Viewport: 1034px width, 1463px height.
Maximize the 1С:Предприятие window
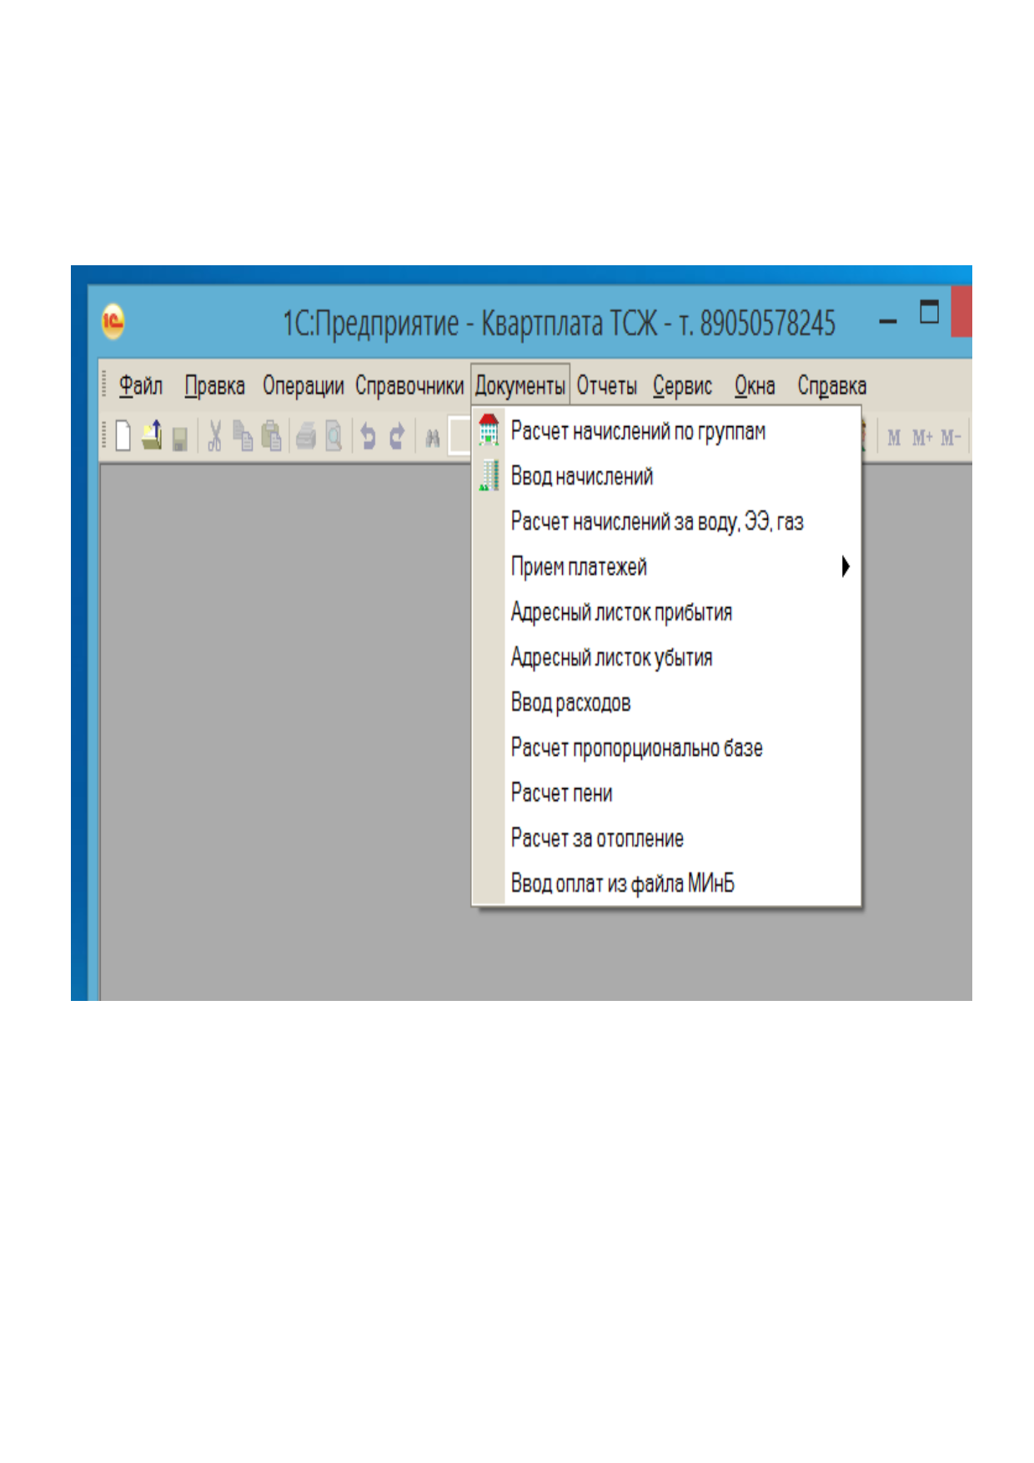click(x=929, y=312)
